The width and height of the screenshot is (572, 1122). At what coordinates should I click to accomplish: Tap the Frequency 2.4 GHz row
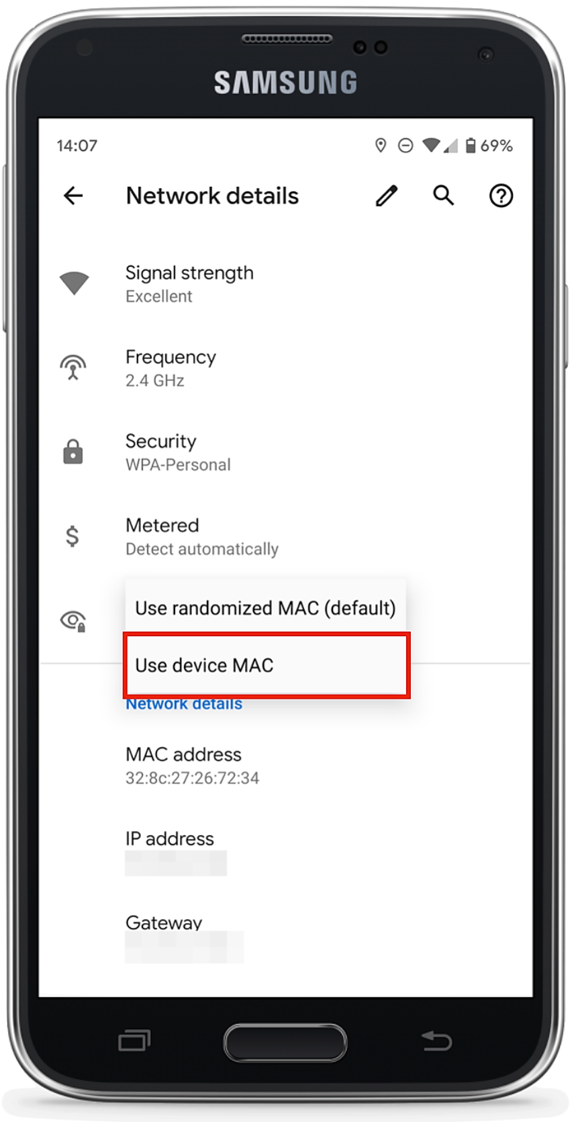[x=285, y=368]
